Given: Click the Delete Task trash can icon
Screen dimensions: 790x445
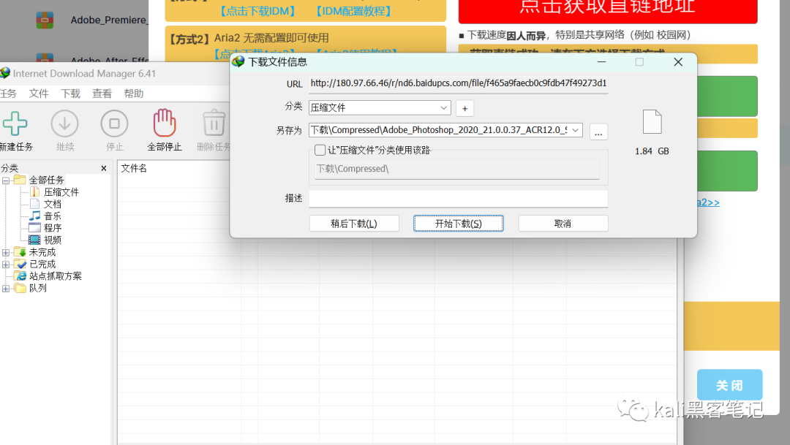Looking at the screenshot, I should [x=214, y=123].
